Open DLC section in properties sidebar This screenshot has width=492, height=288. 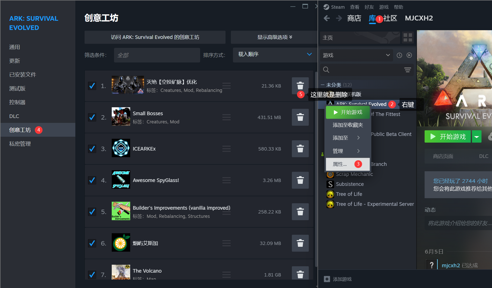(38, 116)
